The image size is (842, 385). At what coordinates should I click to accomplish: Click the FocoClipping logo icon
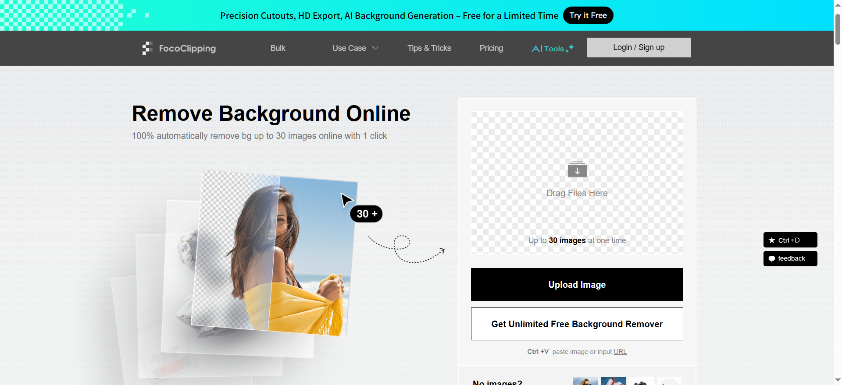(147, 48)
